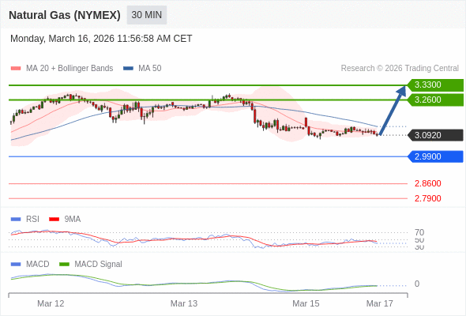Click the 9MA red legend swatch

click(x=54, y=220)
